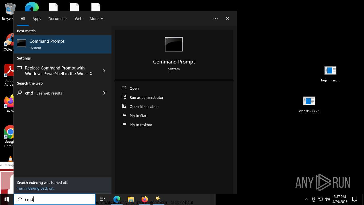
Task: Select the second blank file on desktop
Action: pyautogui.click(x=75, y=7)
